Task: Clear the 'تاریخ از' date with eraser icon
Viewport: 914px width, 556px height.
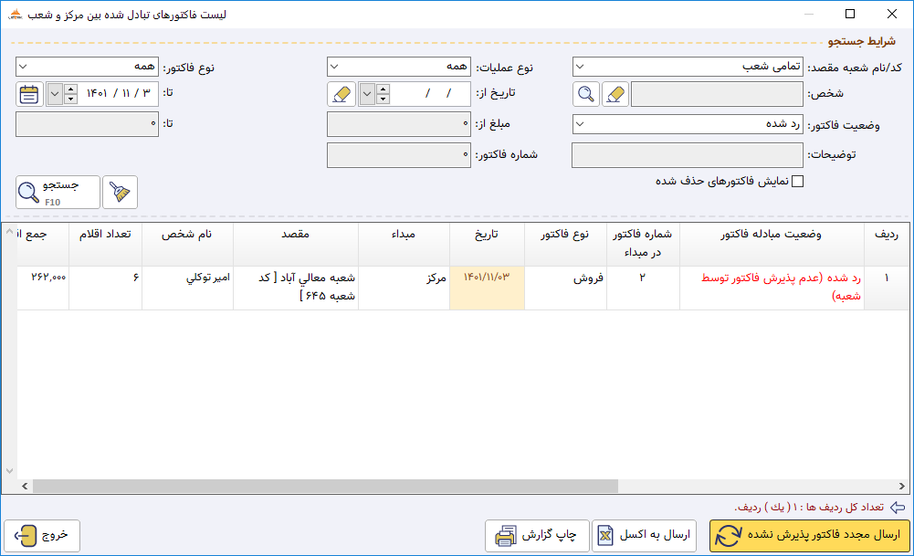Action: point(341,94)
